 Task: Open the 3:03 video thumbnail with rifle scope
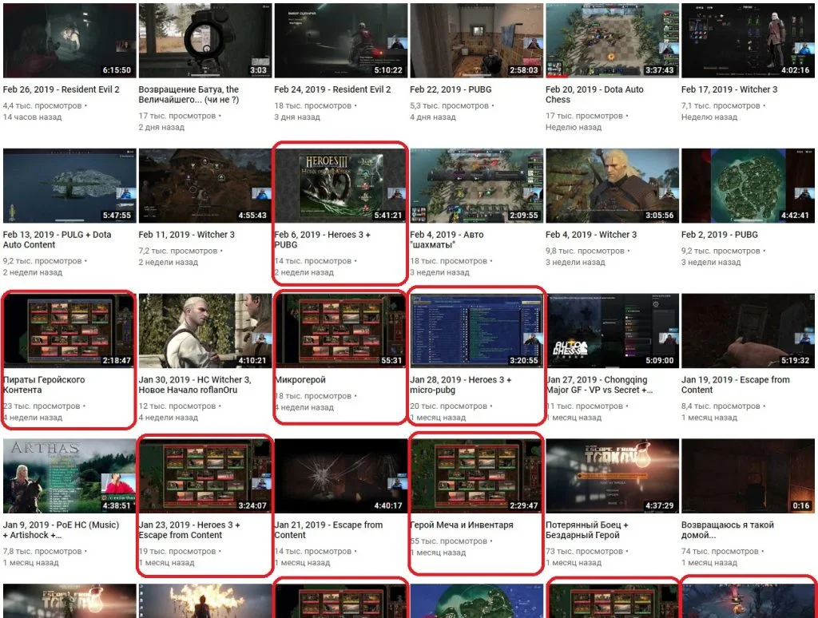205,41
